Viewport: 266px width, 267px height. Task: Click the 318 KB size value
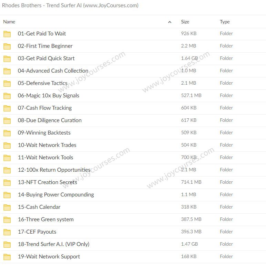188,207
